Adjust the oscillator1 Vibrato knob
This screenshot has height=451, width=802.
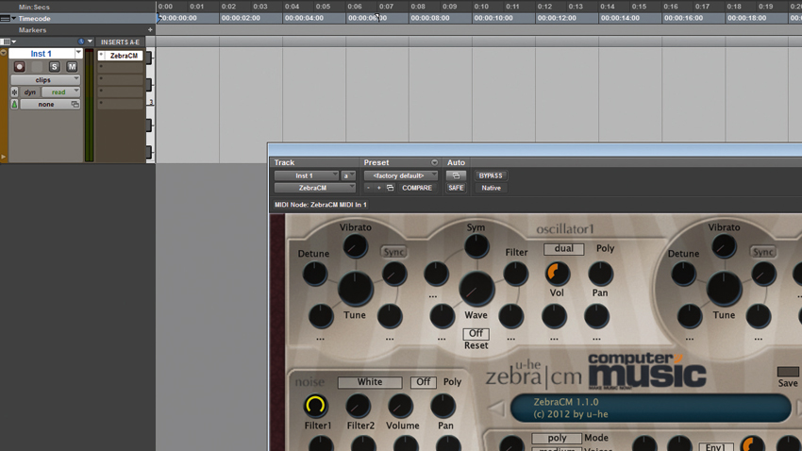[x=355, y=246]
